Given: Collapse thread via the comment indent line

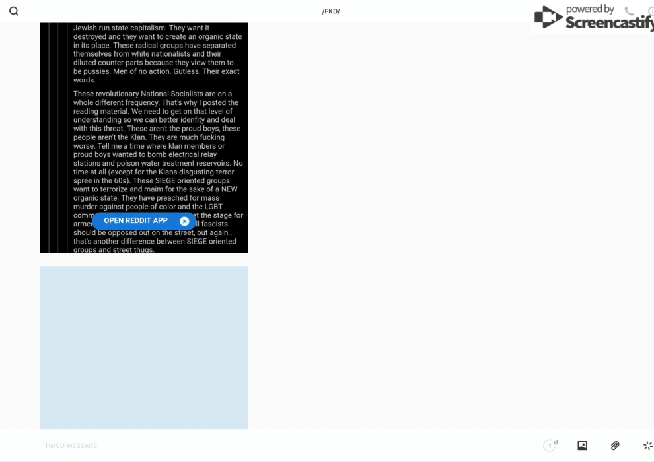Looking at the screenshot, I should click(x=57, y=132).
